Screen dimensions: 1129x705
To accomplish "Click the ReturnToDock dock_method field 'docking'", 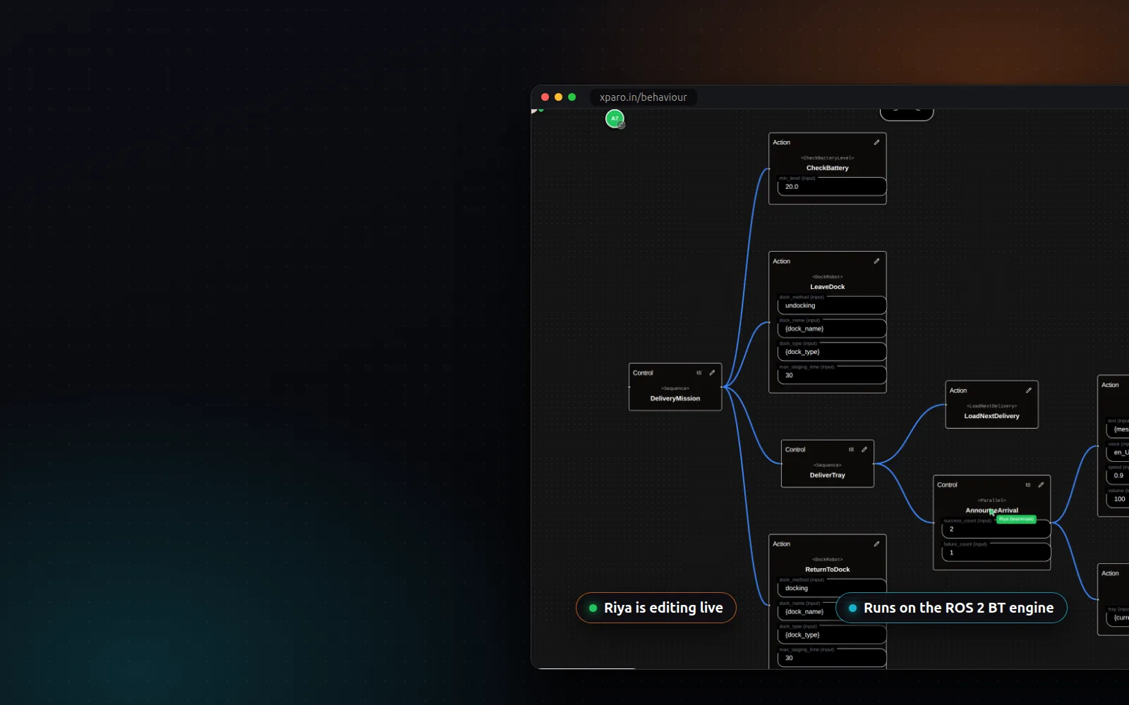I will (832, 588).
